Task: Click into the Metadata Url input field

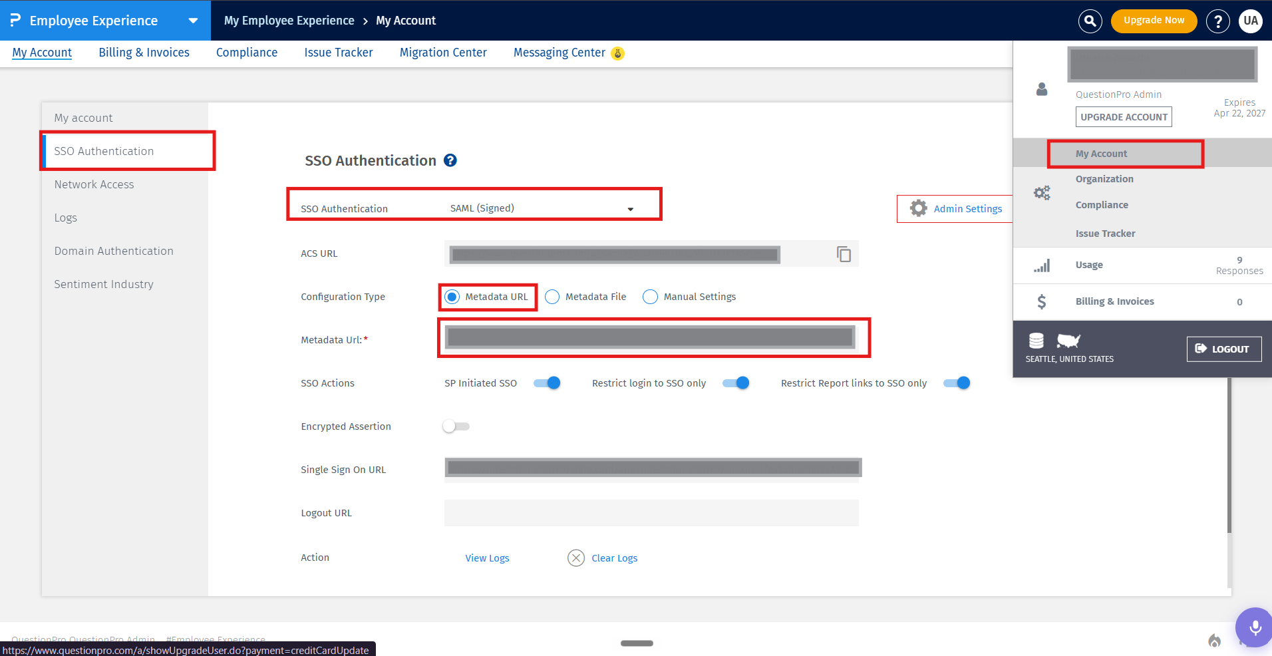Action: [x=651, y=337]
